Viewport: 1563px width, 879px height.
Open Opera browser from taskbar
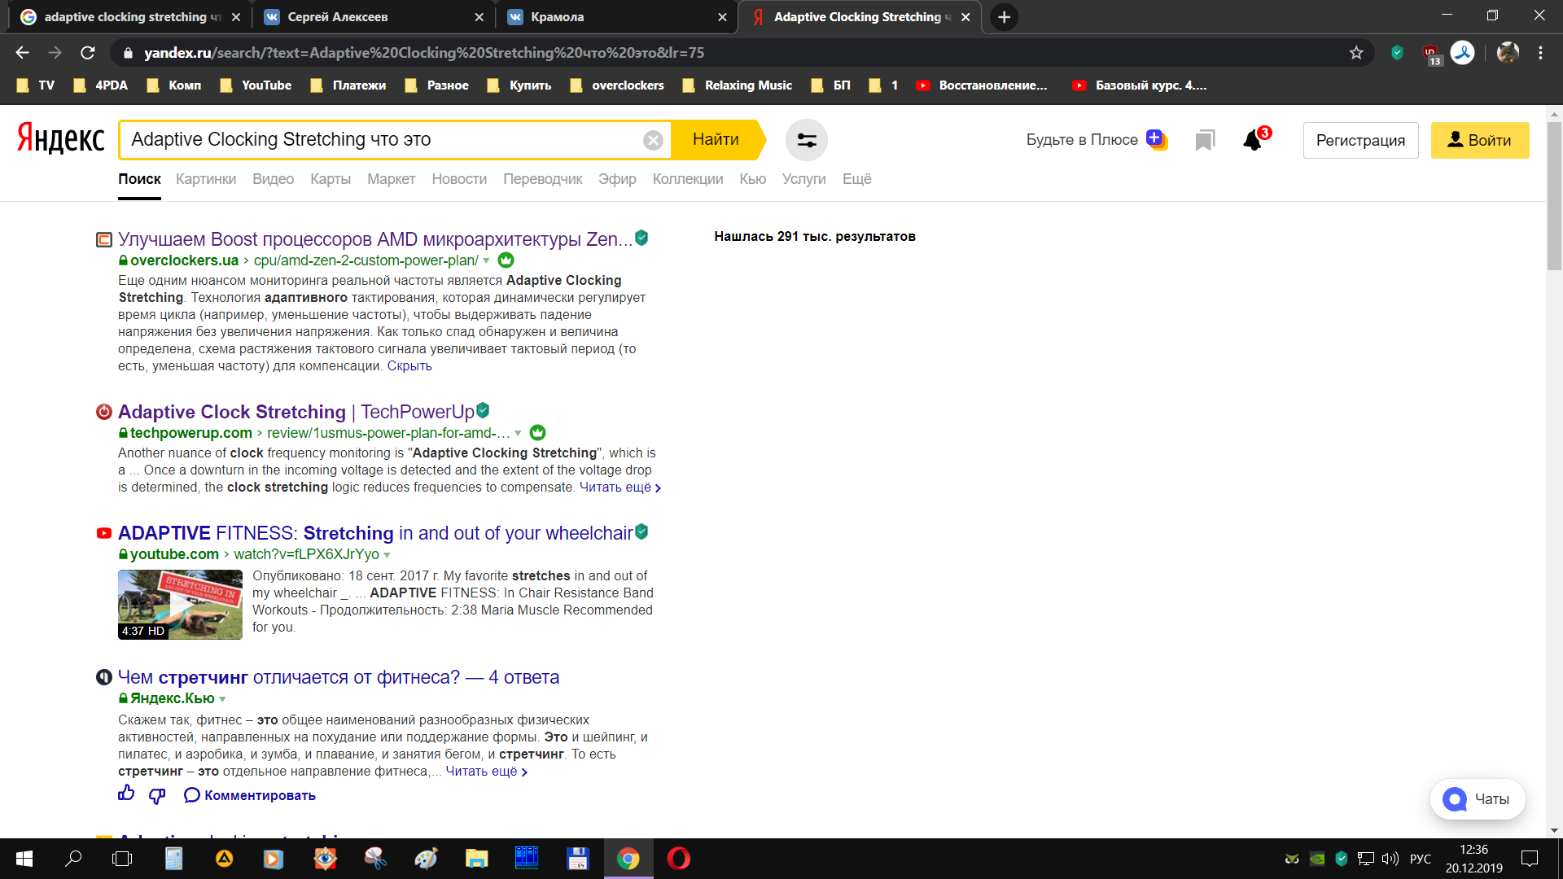point(678,859)
